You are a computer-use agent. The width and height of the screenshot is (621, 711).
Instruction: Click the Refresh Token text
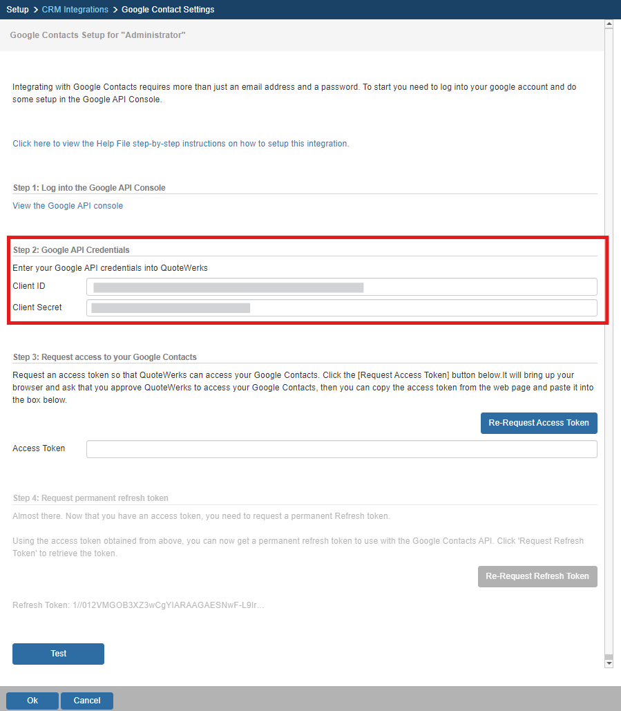click(x=138, y=605)
